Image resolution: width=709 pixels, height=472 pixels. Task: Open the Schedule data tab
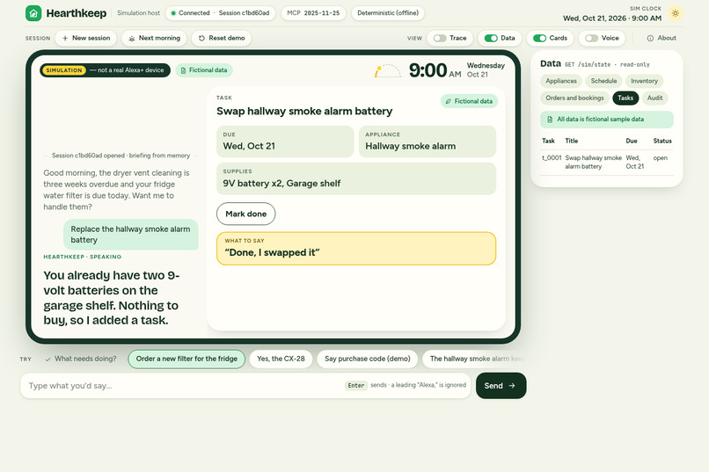[603, 81]
